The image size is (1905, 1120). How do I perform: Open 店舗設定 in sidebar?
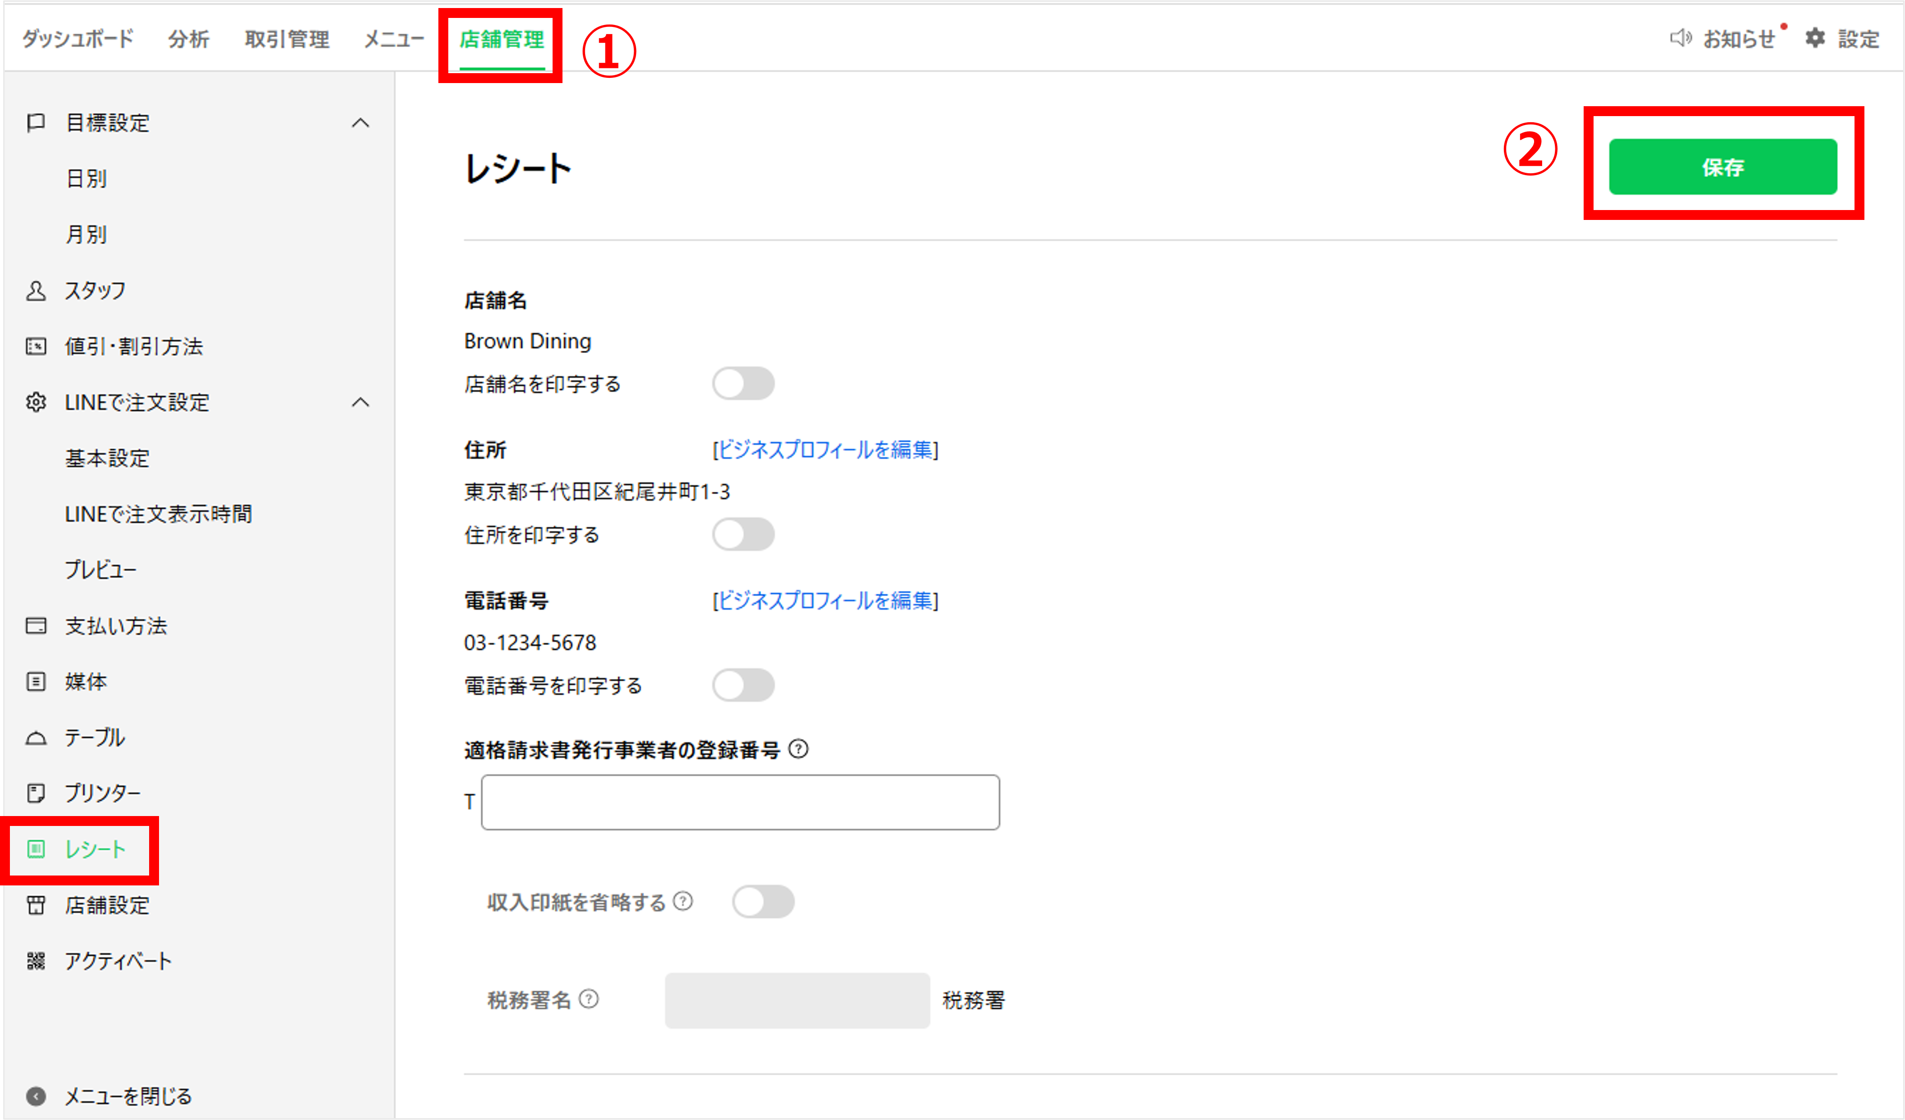pyautogui.click(x=107, y=905)
